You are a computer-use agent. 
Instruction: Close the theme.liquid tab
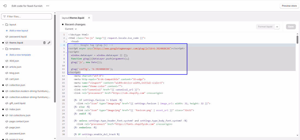coord(89,18)
